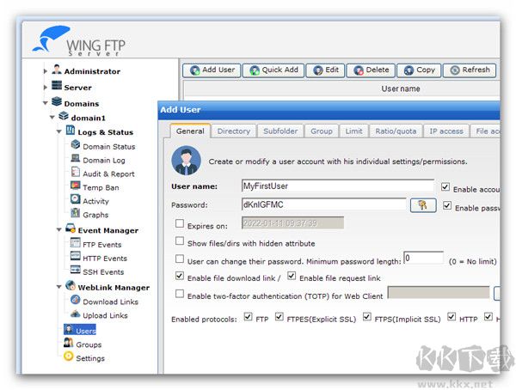Click the User name input field
Viewport: 516px width, 390px height.
click(338, 186)
